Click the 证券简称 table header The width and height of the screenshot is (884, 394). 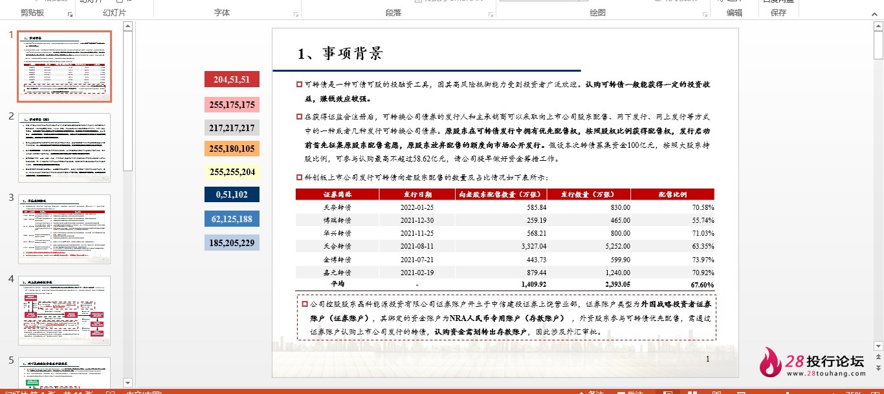(x=337, y=194)
